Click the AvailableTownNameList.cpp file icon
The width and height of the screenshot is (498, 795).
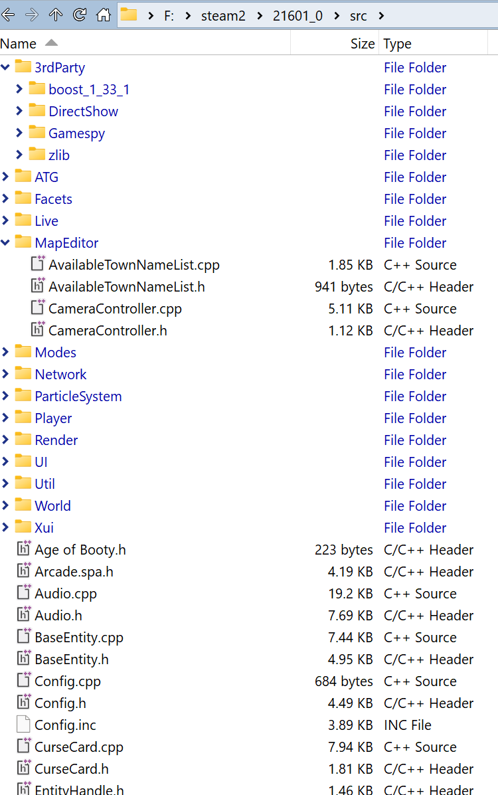(38, 264)
